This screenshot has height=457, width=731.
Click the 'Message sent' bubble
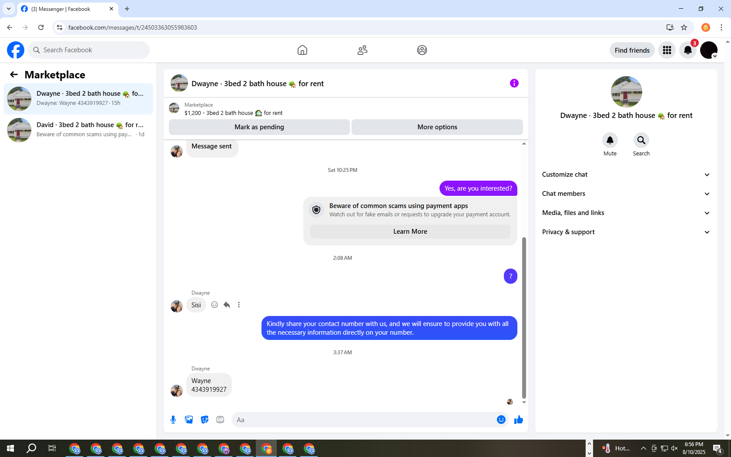click(211, 147)
